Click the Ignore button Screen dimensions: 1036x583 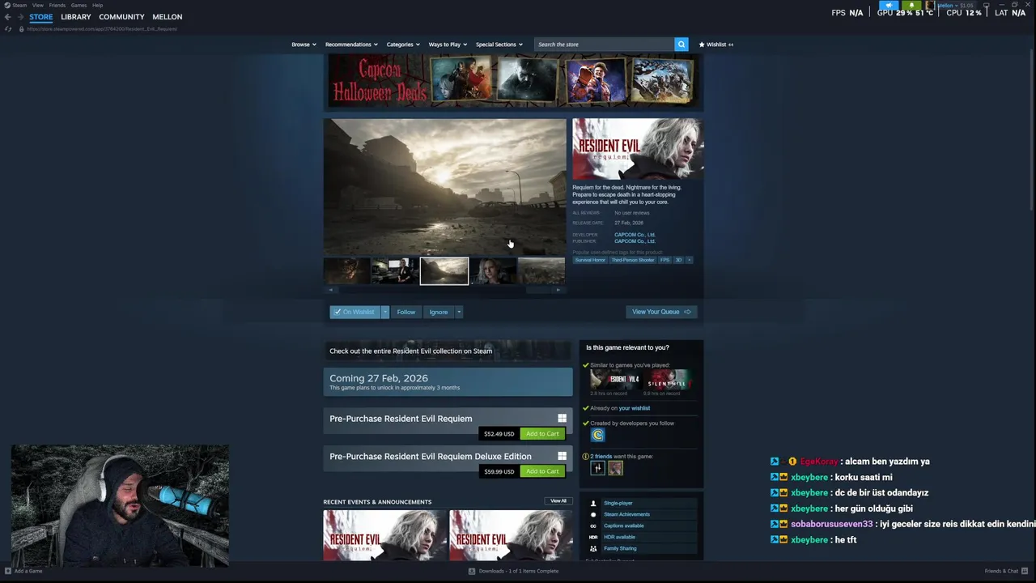[x=438, y=312]
